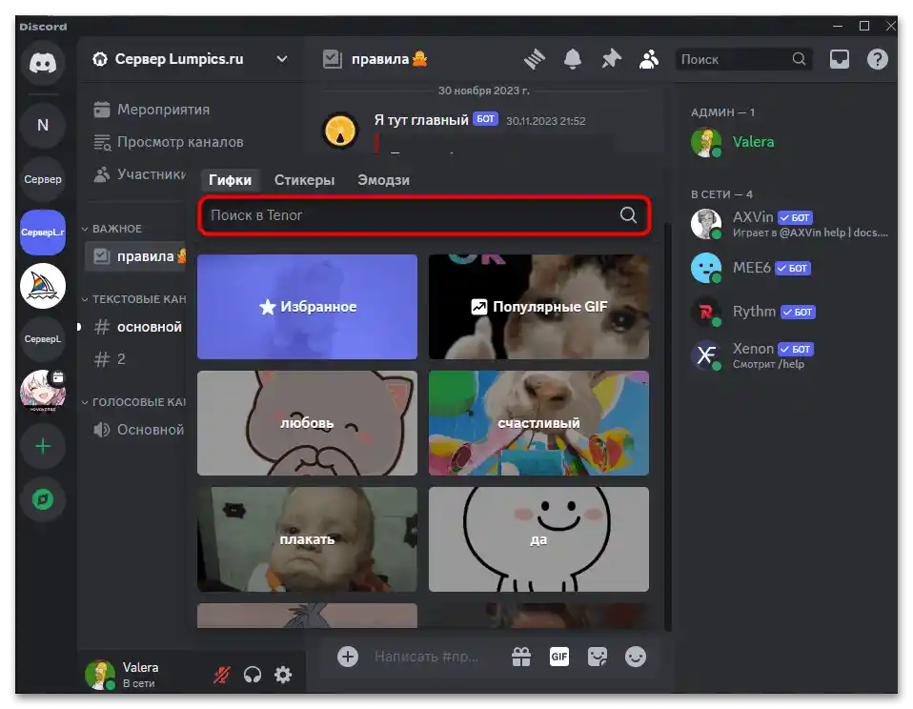Open the anime avatar server icon
Screen dimensions: 913x709
[43, 391]
